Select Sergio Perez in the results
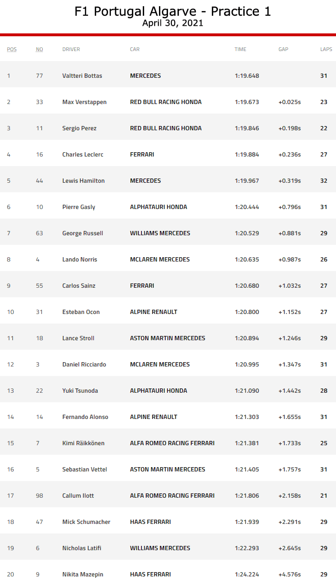 [79, 128]
